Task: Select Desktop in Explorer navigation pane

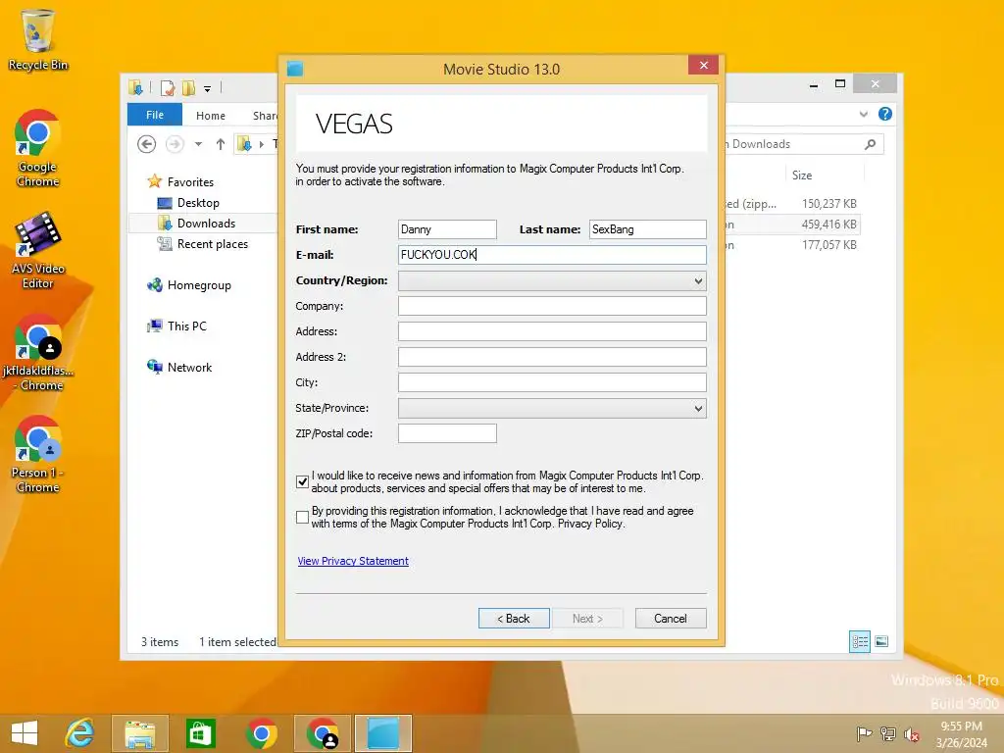Action: coord(187,203)
